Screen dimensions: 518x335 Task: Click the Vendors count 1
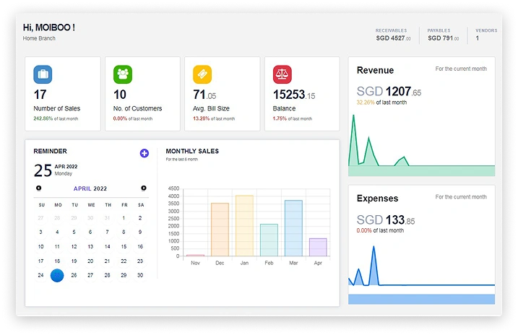pos(478,38)
